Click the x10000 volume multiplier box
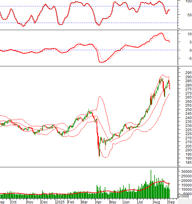The width and height of the screenshot is (192, 204). 183,196
